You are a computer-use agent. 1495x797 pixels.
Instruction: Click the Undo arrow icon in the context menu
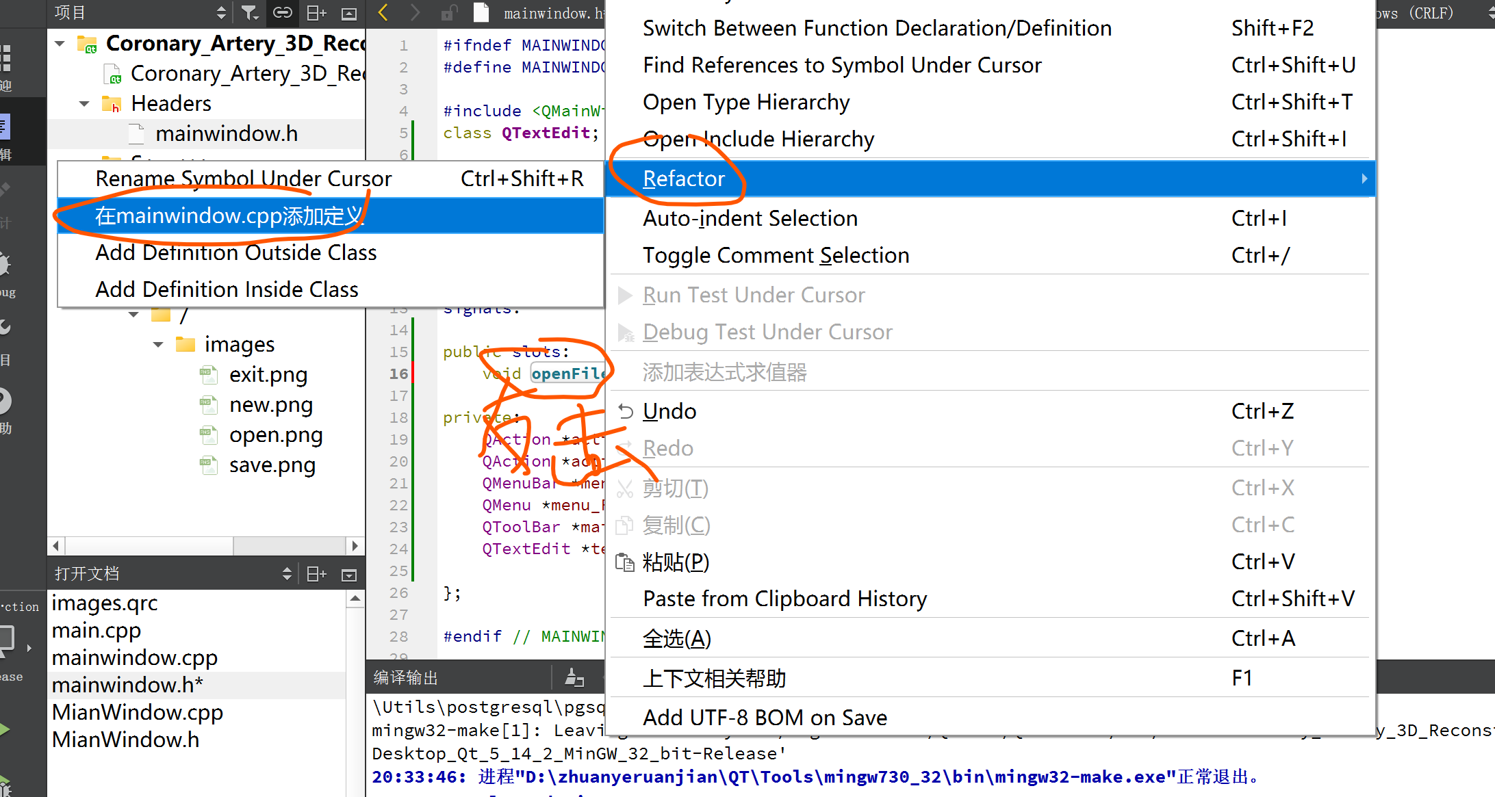coord(626,411)
